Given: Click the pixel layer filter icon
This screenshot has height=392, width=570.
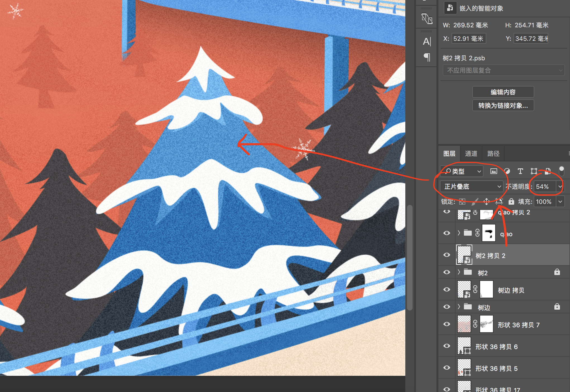Looking at the screenshot, I should [x=494, y=171].
